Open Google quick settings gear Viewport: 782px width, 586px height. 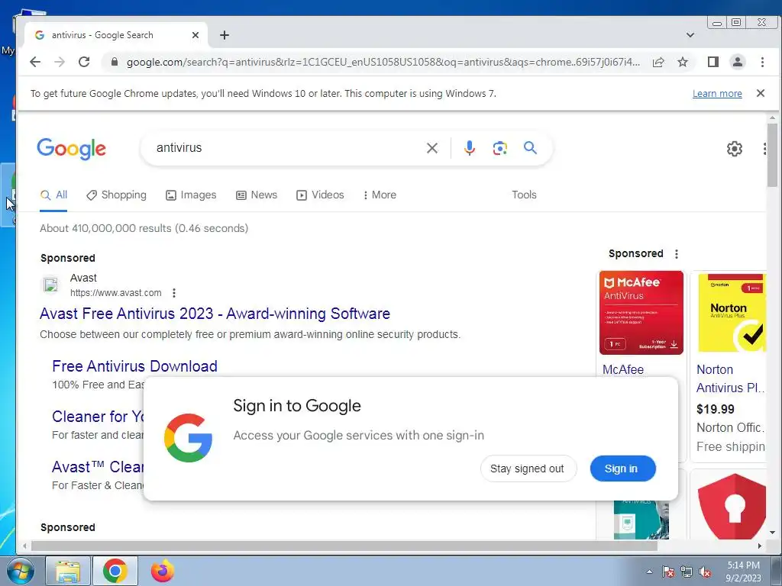(x=734, y=149)
